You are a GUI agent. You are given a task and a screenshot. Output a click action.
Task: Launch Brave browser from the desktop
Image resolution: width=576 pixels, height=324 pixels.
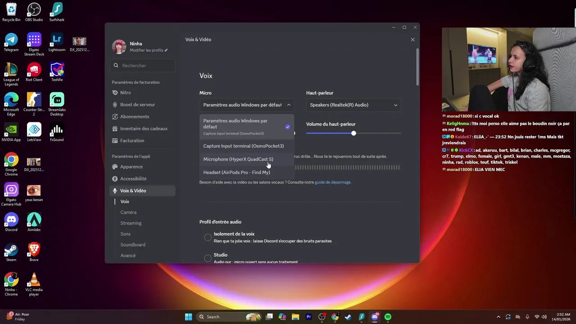click(34, 252)
